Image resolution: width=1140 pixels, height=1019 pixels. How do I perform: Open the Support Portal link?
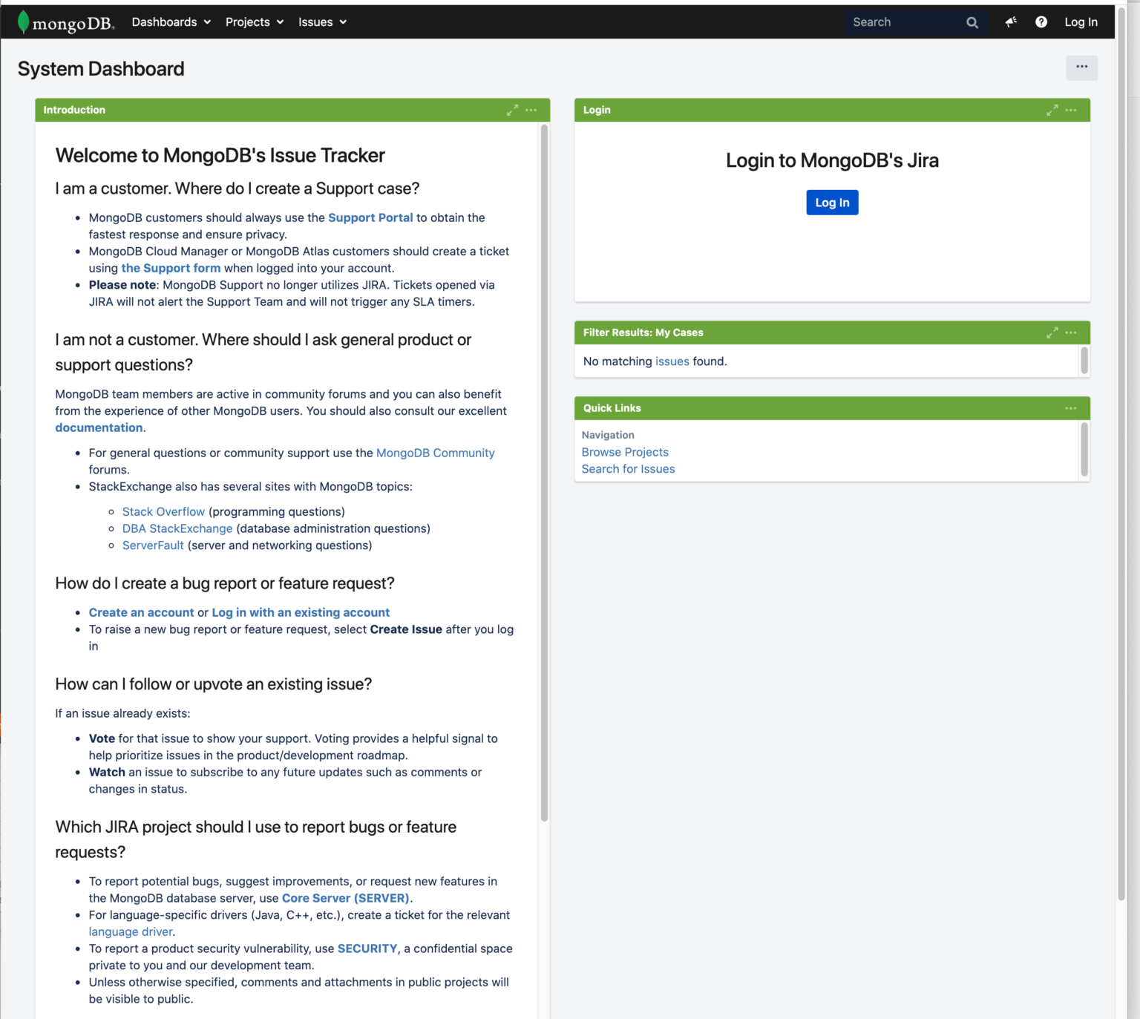(370, 217)
